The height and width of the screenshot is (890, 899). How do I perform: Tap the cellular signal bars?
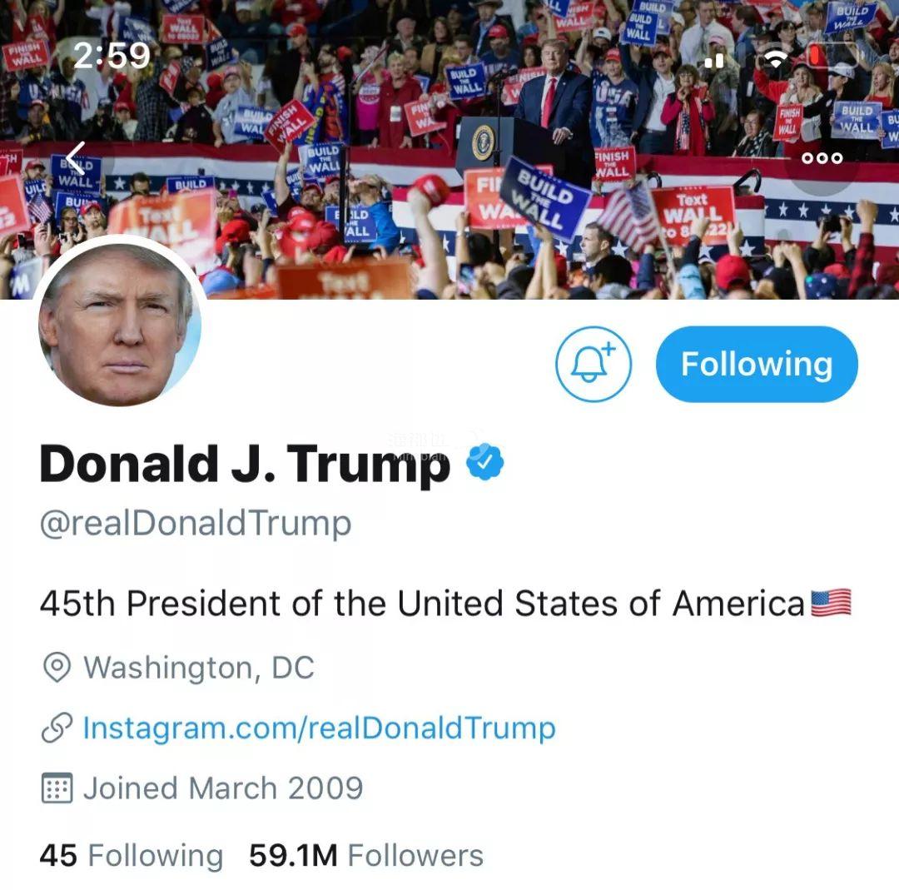coord(714,60)
